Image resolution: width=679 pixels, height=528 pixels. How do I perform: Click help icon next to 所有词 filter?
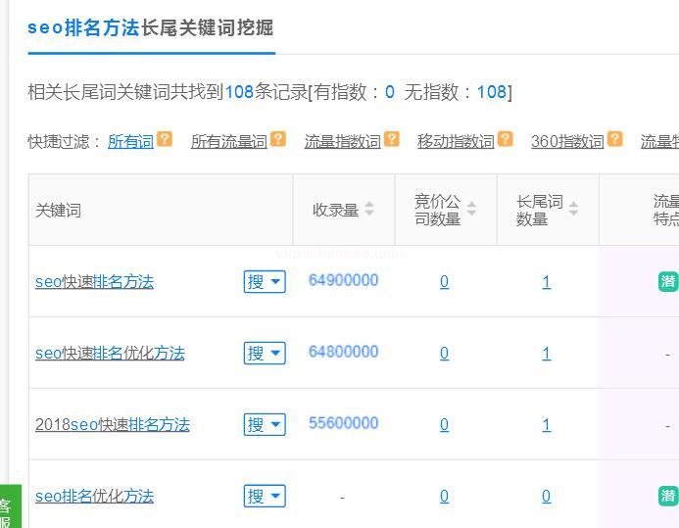point(165,140)
